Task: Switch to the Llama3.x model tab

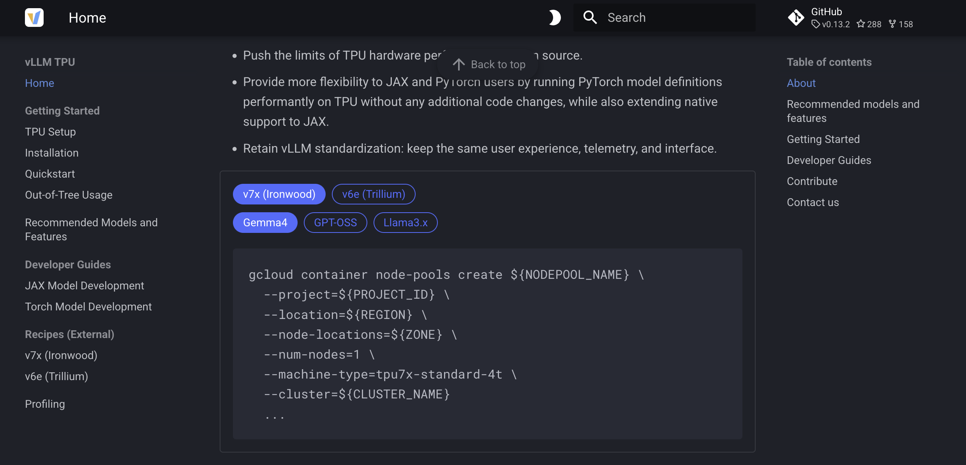Action: [405, 222]
